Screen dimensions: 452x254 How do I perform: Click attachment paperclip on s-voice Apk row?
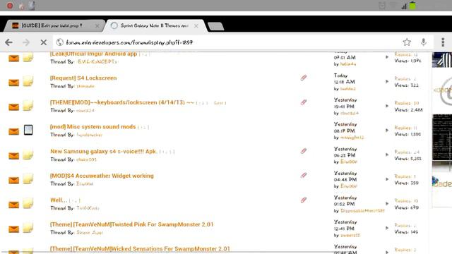(x=304, y=151)
